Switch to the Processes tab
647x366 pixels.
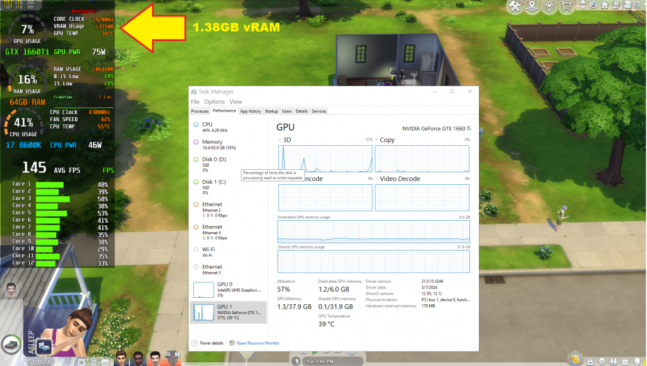click(x=200, y=110)
